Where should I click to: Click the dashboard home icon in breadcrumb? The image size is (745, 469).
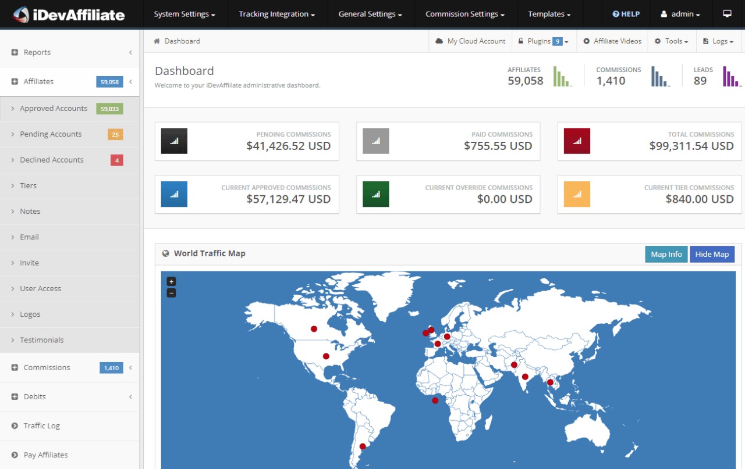point(157,41)
